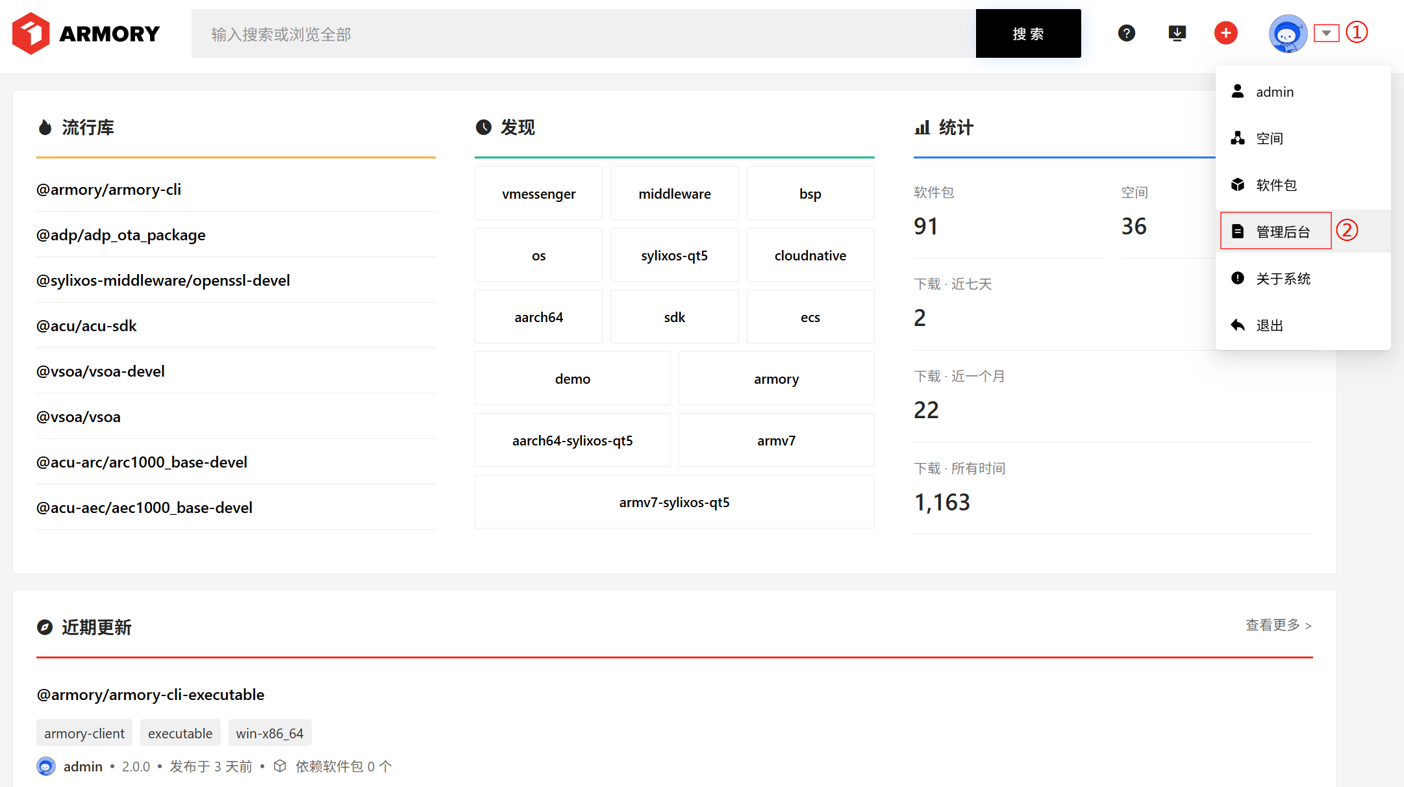Click the red plus create icon
The height and width of the screenshot is (787, 1404).
point(1226,33)
